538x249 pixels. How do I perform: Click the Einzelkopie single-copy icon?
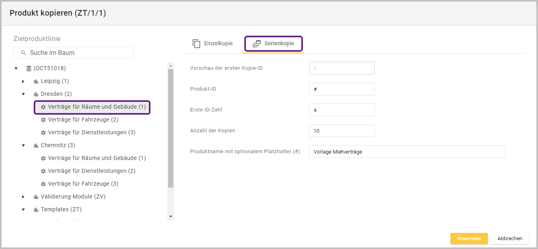click(x=196, y=44)
